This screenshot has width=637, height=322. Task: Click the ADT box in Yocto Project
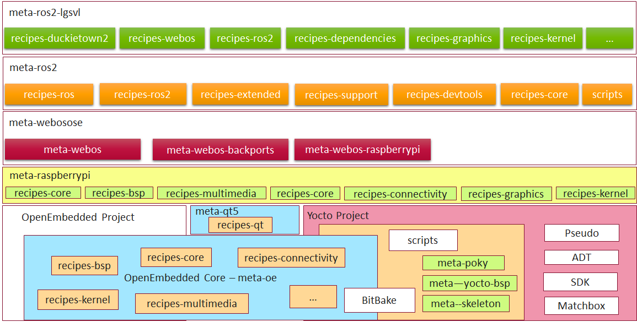[581, 257]
